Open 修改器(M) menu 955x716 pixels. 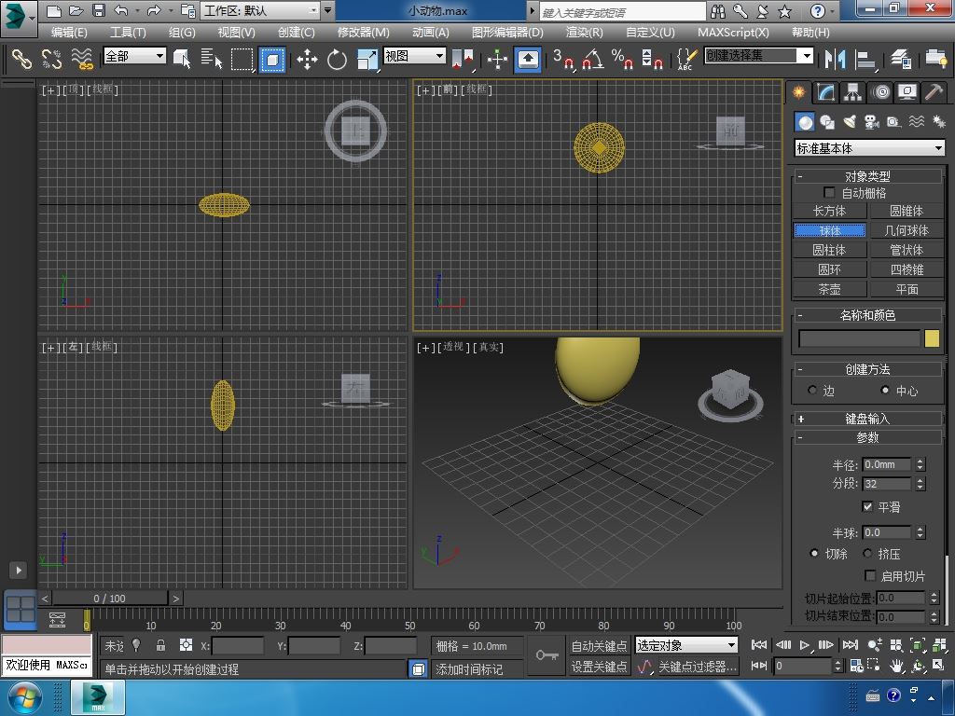click(x=363, y=33)
